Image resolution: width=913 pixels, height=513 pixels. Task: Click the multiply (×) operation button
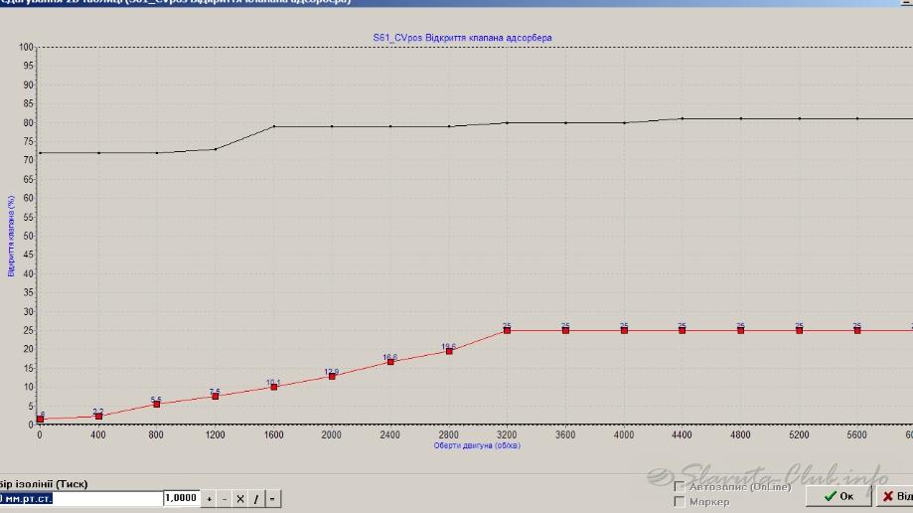click(239, 498)
